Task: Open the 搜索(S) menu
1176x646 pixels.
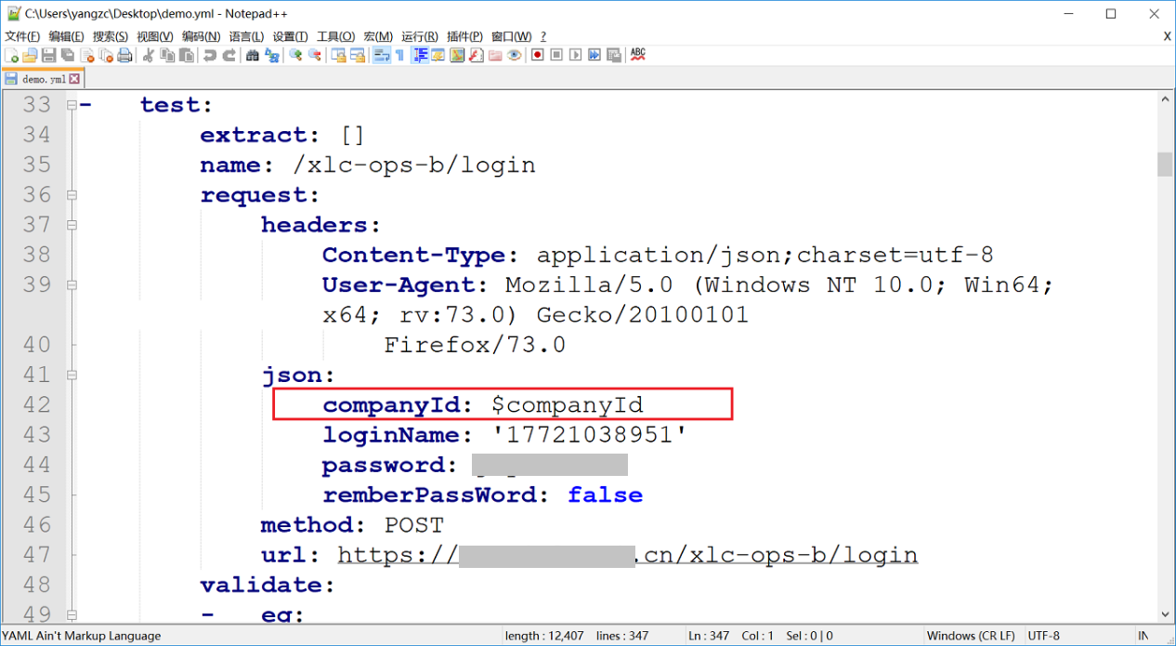Action: coord(111,36)
